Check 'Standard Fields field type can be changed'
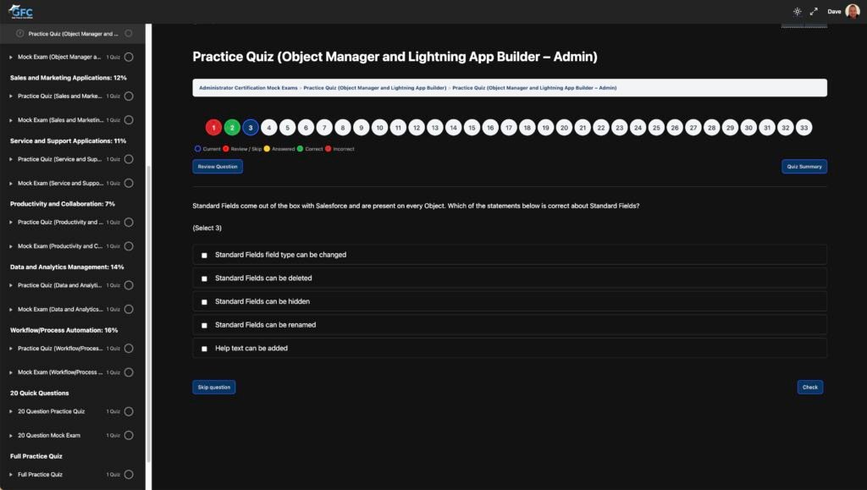The image size is (867, 490). tap(204, 256)
